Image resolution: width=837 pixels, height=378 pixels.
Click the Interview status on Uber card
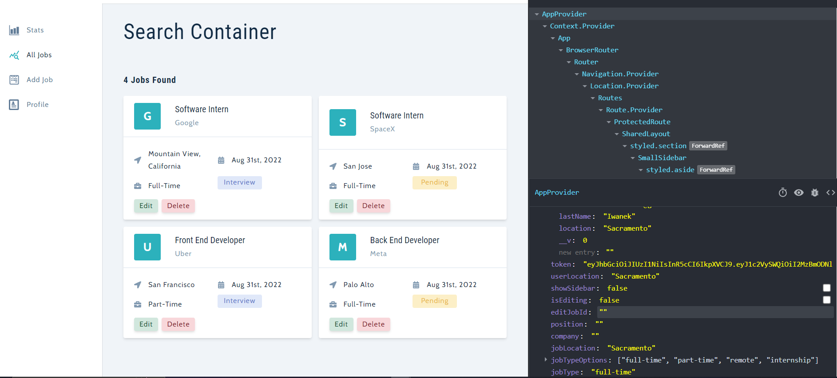tap(240, 301)
